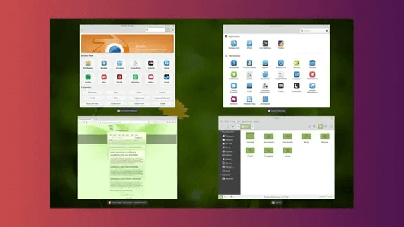Open Google Earth in Software Manager picks
This screenshot has width=404, height=227.
click(x=135, y=64)
